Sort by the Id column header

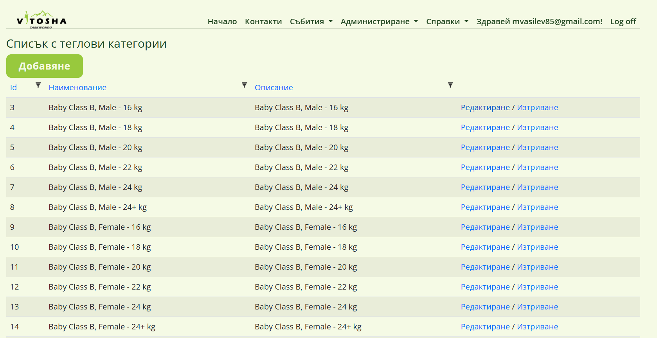13,88
